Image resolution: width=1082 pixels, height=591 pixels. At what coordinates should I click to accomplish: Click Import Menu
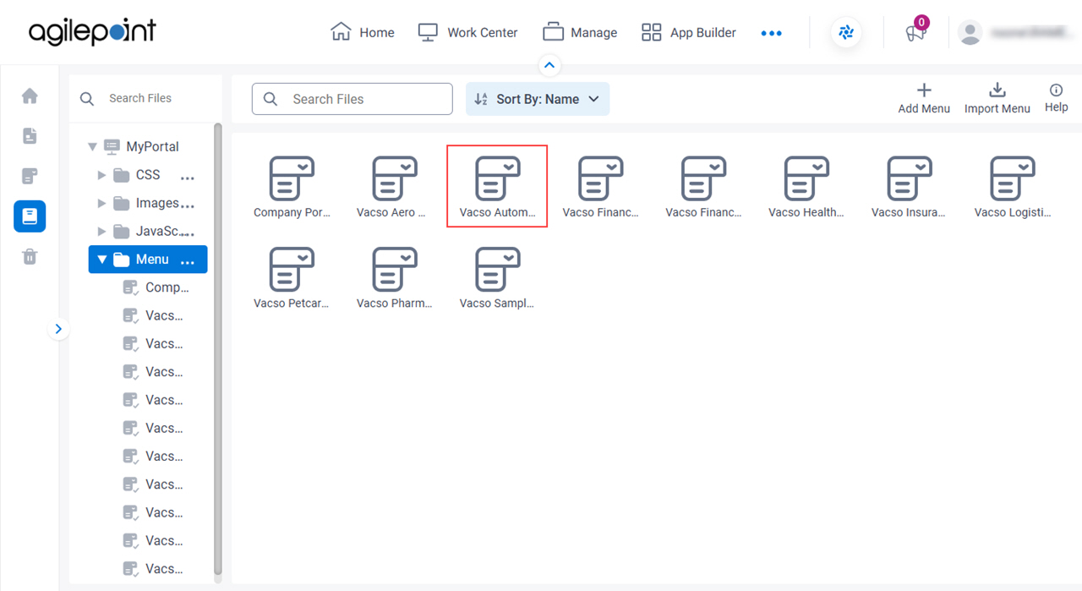[997, 98]
